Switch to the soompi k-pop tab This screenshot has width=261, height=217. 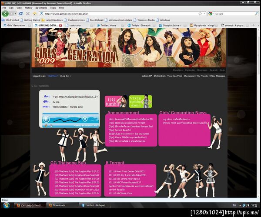[x=234, y=25]
